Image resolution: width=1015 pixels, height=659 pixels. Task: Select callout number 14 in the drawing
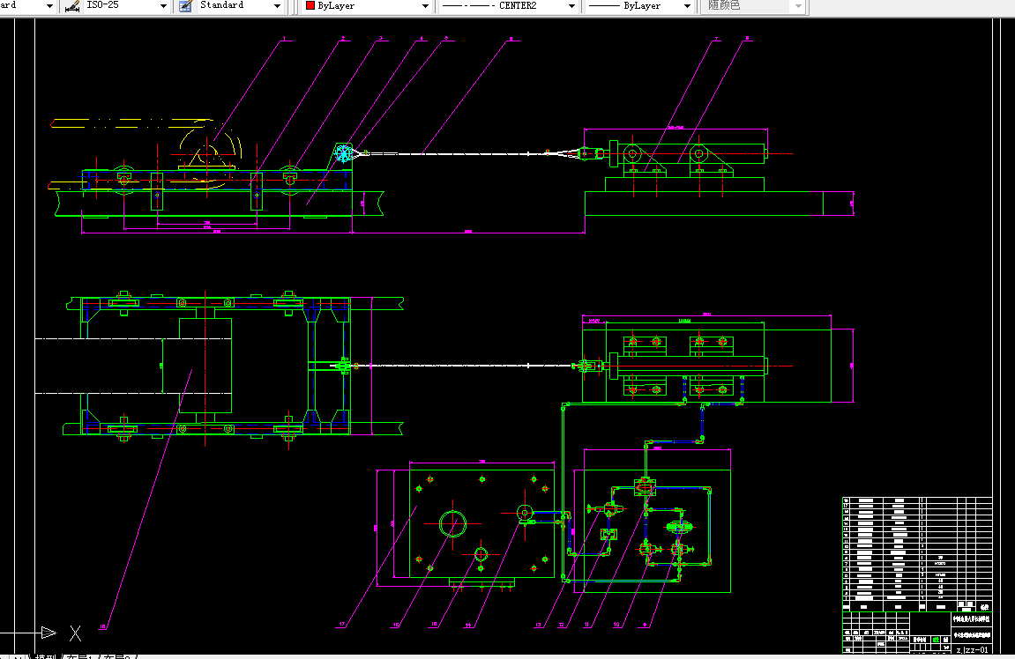pyautogui.click(x=468, y=625)
